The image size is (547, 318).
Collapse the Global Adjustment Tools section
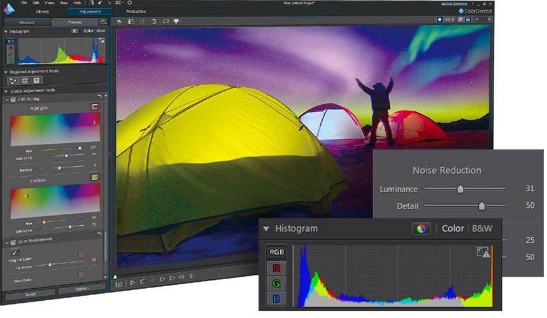[6, 91]
